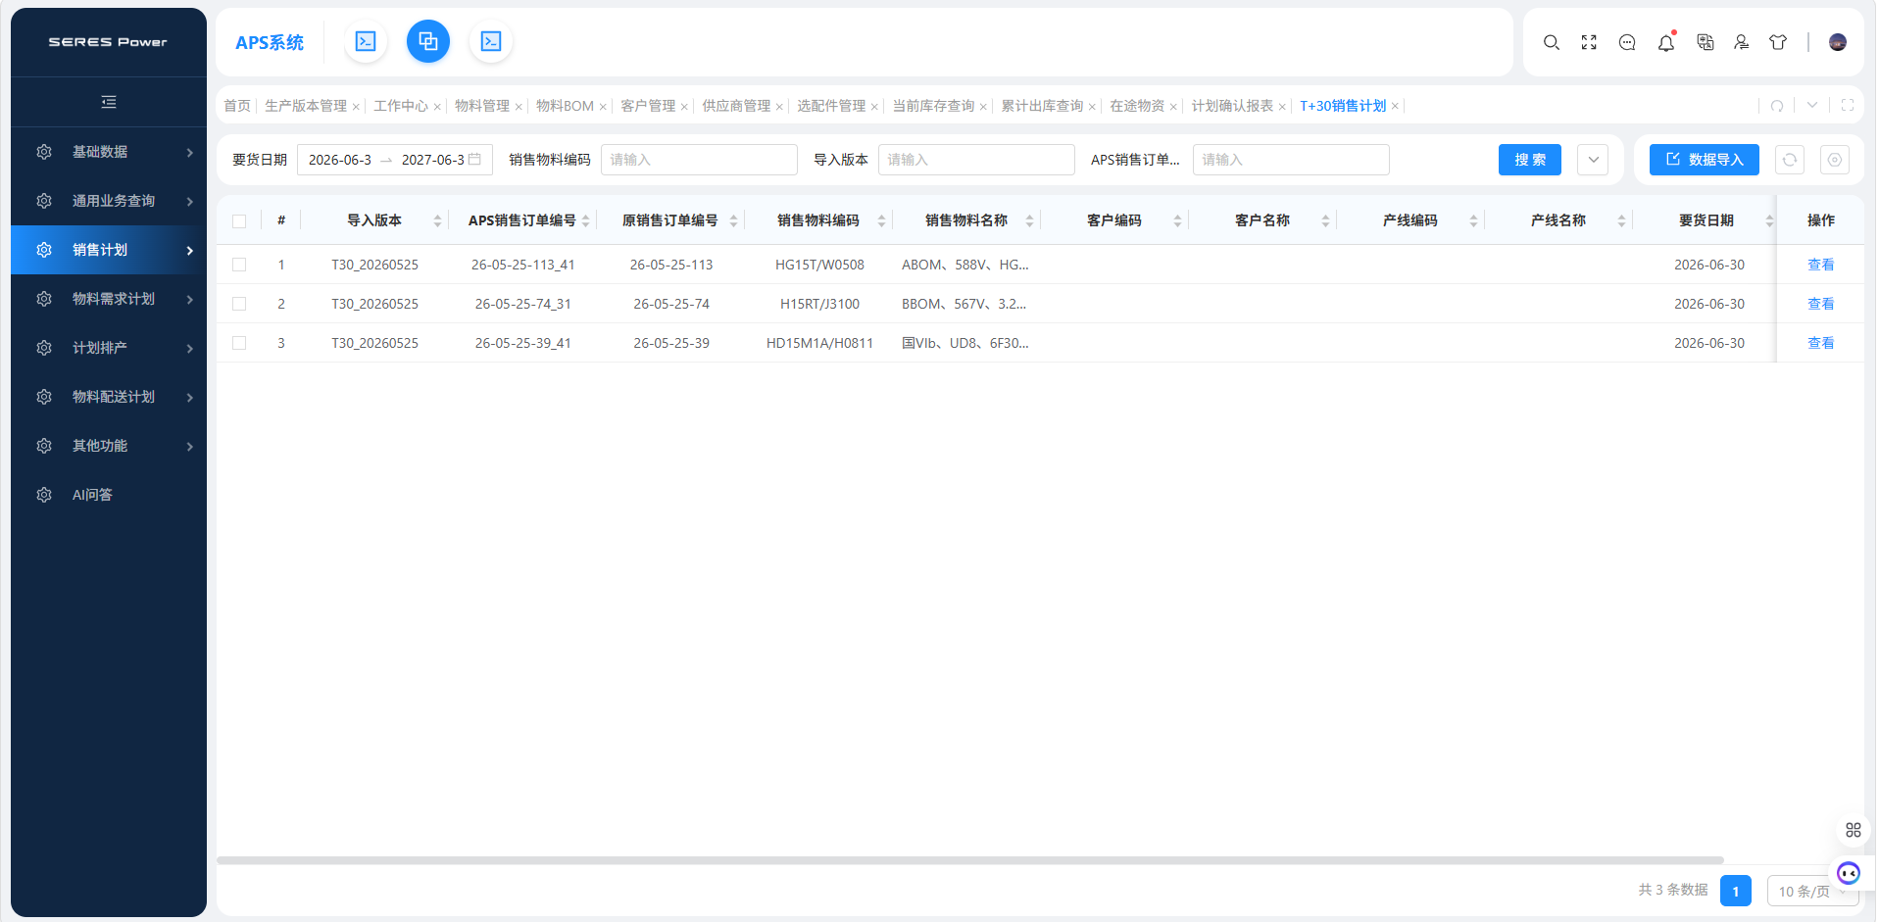This screenshot has width=1879, height=922.
Task: Open the AI问答 sidebar item
Action: tap(109, 495)
